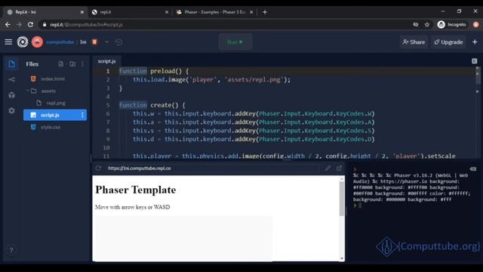Open the packages cube sidebar icon
This screenshot has width=483, height=272.
12,95
